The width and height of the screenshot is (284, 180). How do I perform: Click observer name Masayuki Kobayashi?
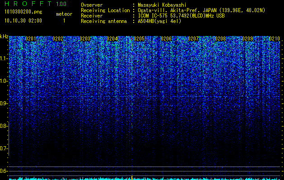coord(162,5)
